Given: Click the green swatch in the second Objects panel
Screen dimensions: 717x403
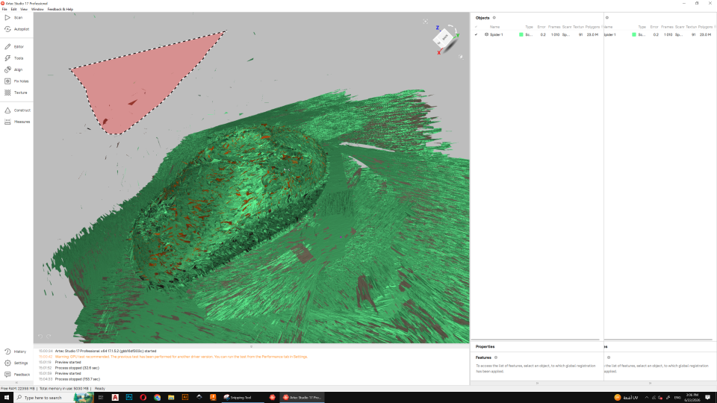Looking at the screenshot, I should point(634,34).
